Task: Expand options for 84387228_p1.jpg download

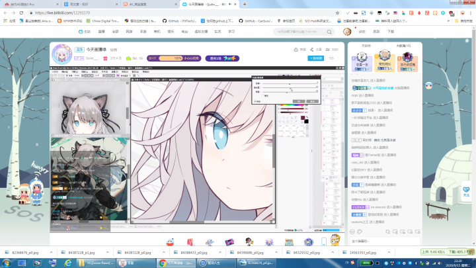Action: coord(108,253)
